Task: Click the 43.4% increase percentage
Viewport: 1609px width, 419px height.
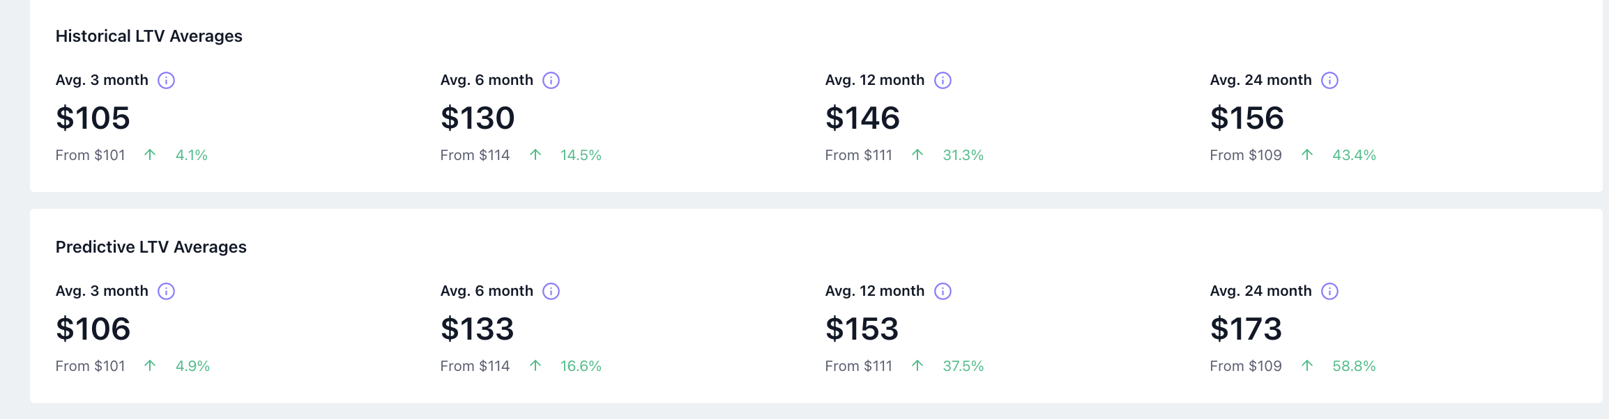Action: (x=1354, y=155)
